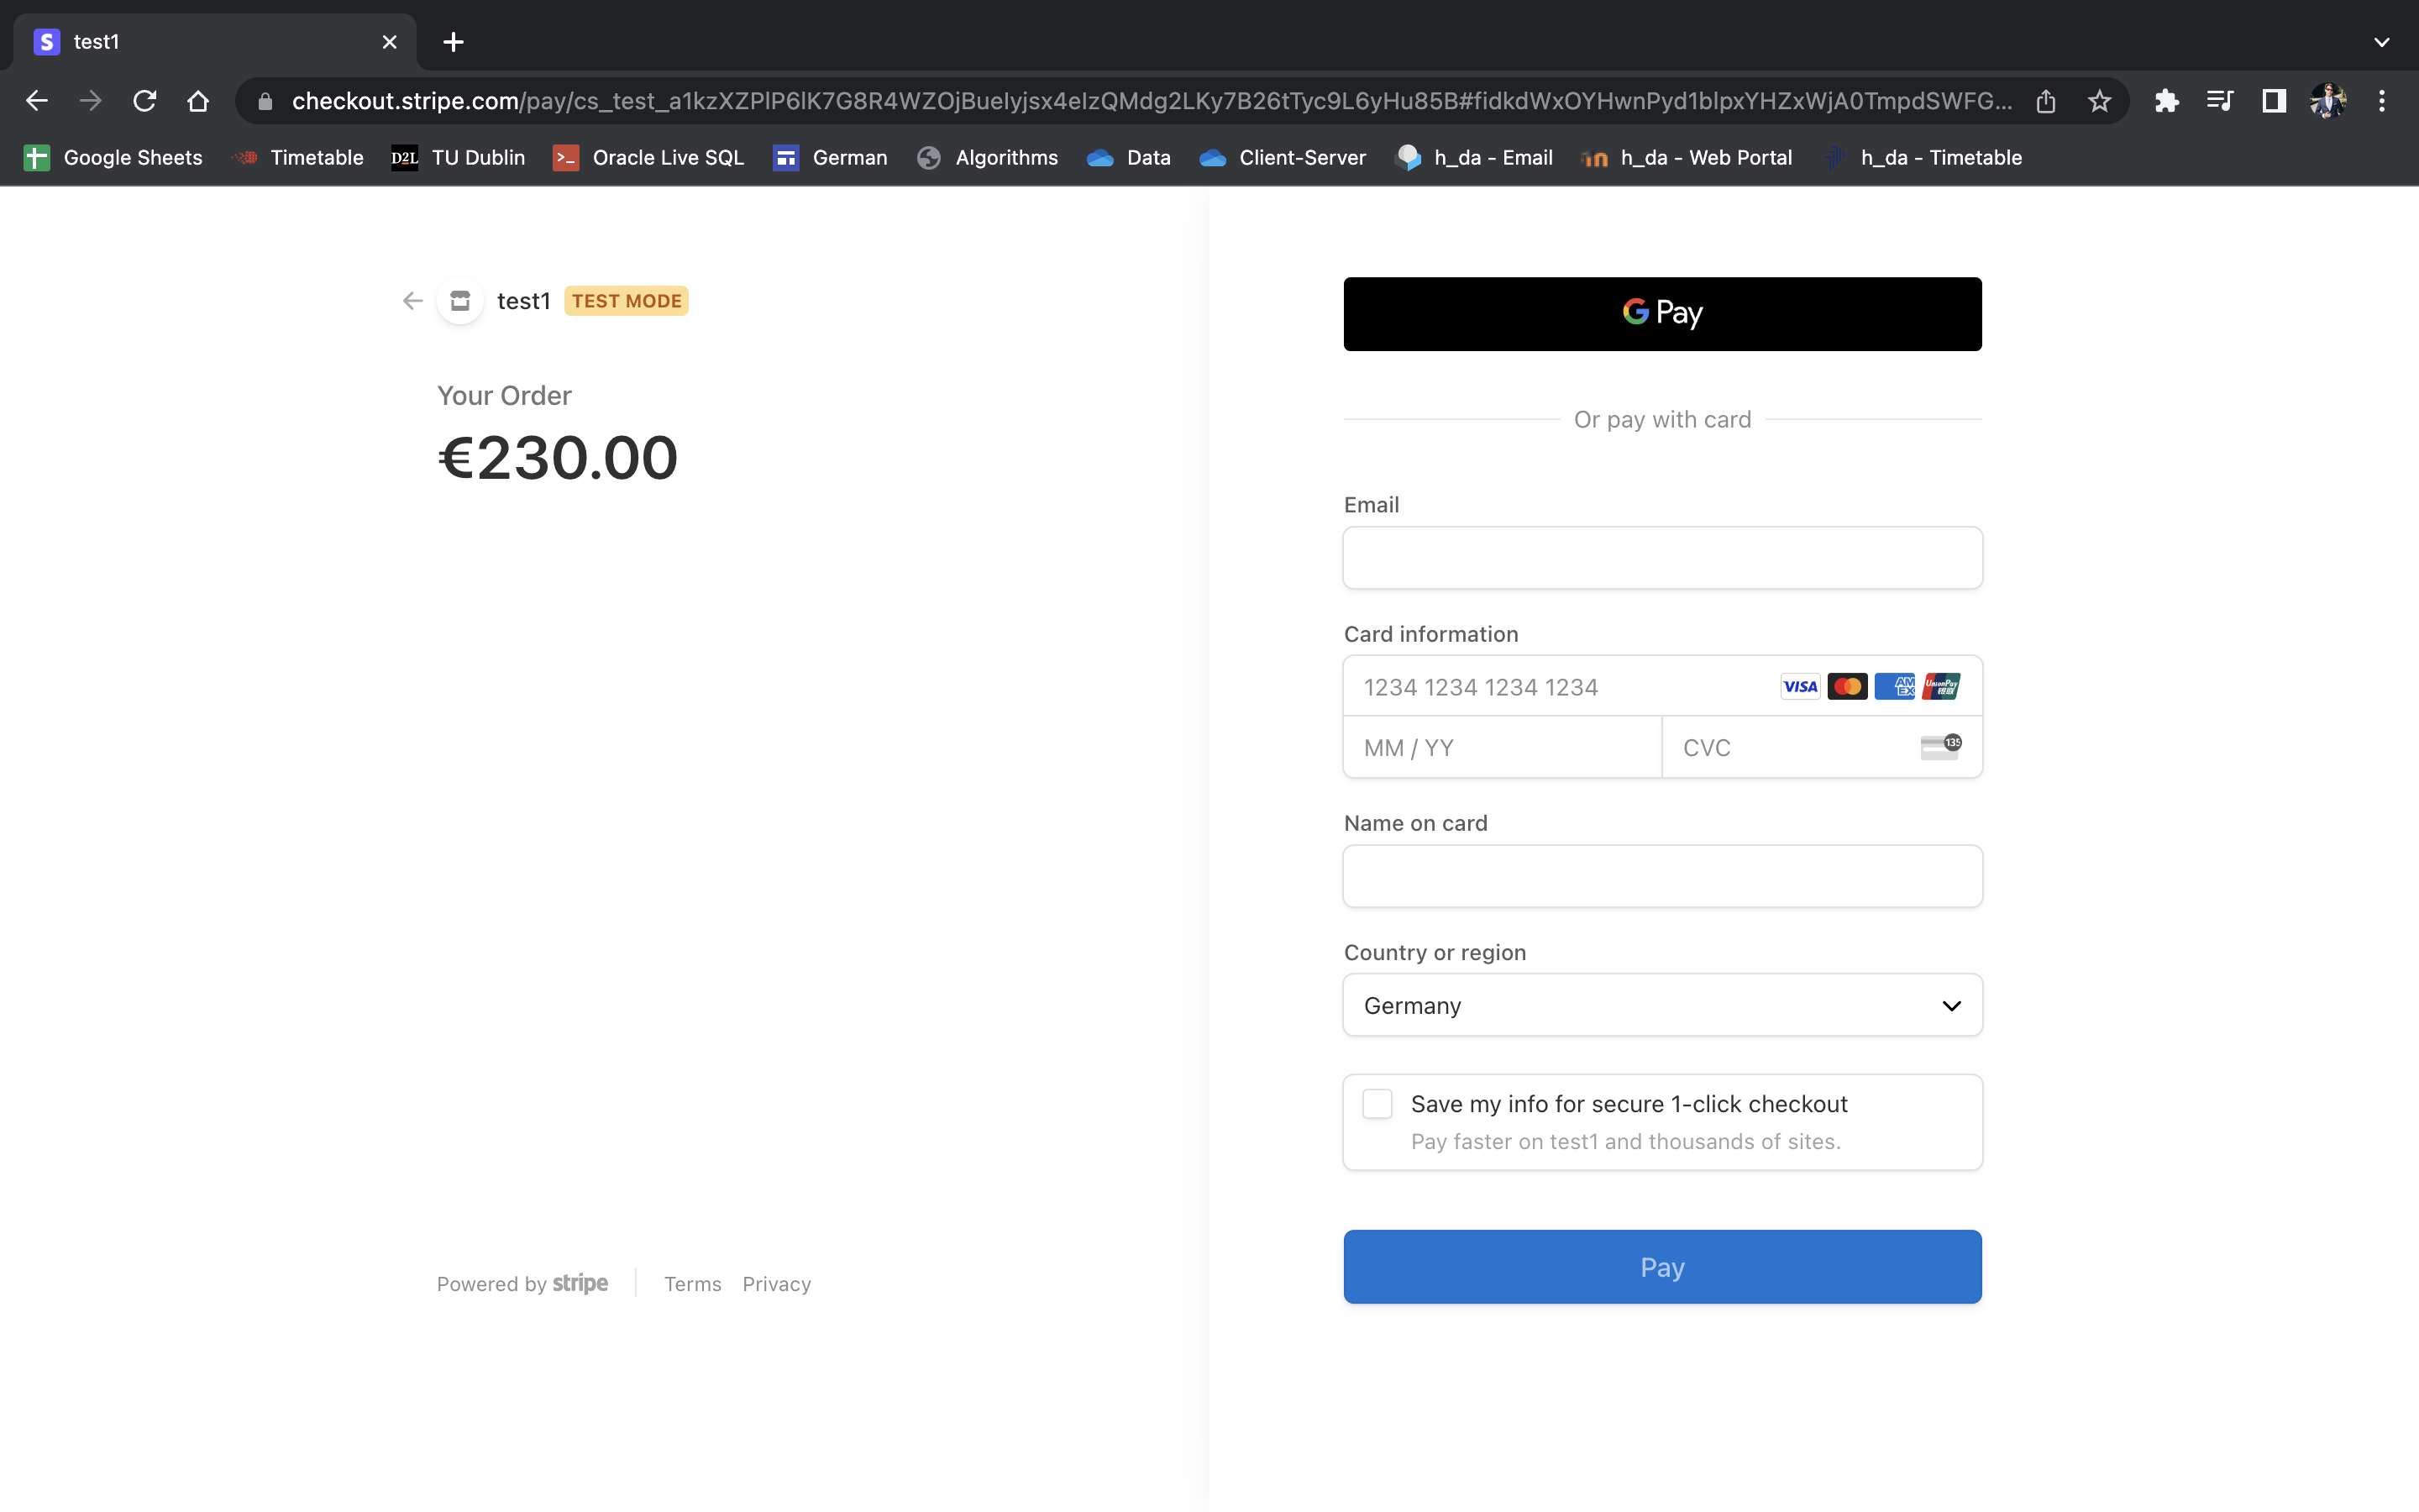
Task: Open the Chrome extensions puzzle icon
Action: coord(2166,101)
